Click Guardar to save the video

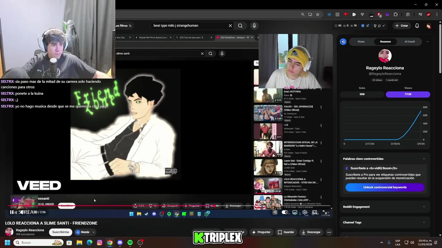(x=286, y=232)
